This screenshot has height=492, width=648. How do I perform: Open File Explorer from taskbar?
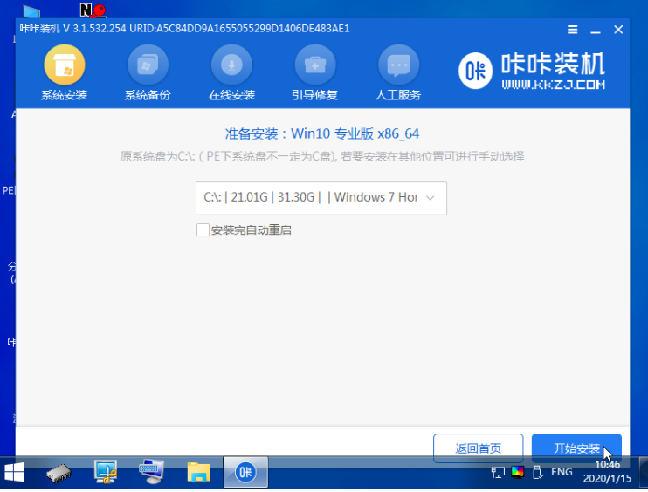point(199,473)
